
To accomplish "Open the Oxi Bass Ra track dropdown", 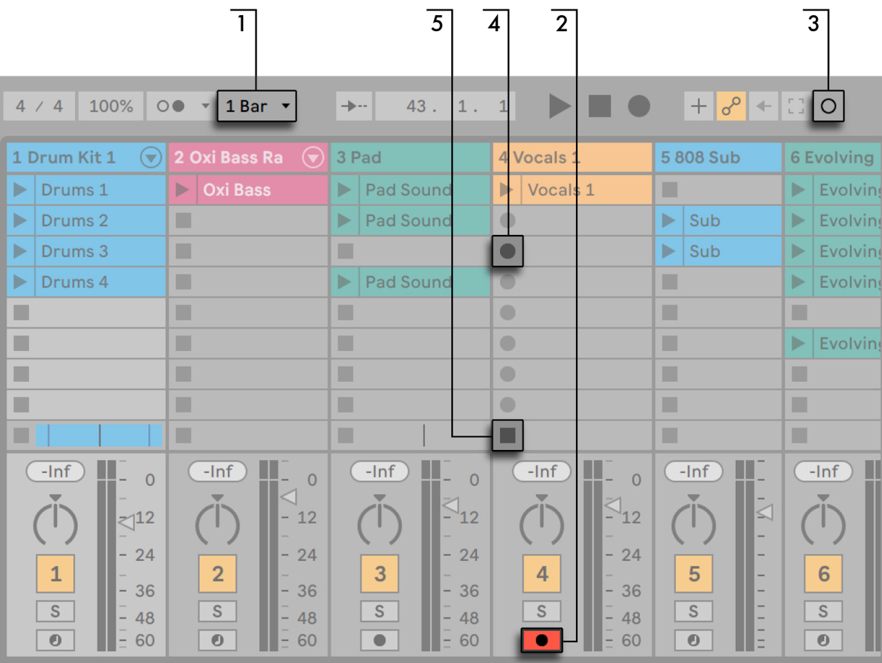I will pos(312,157).
